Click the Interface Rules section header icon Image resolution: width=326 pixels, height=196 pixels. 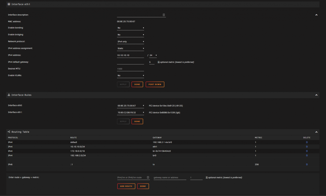point(9,95)
